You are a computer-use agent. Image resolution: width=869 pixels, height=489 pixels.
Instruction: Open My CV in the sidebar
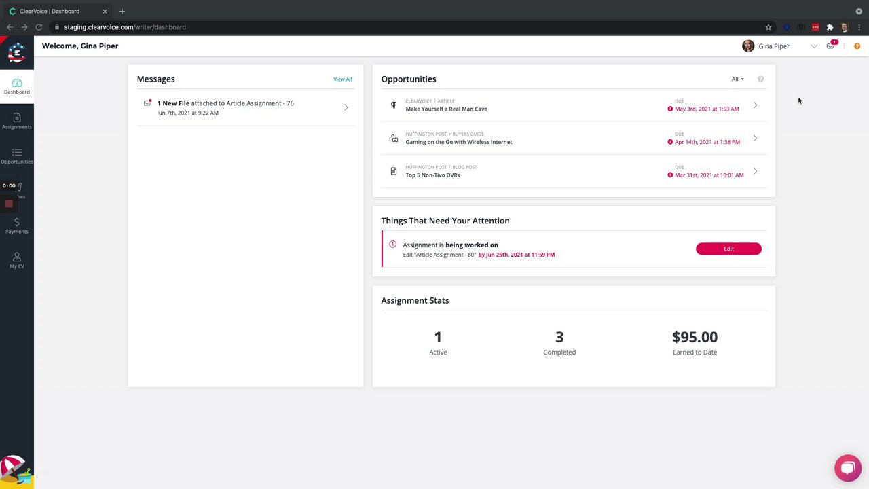tap(17, 261)
